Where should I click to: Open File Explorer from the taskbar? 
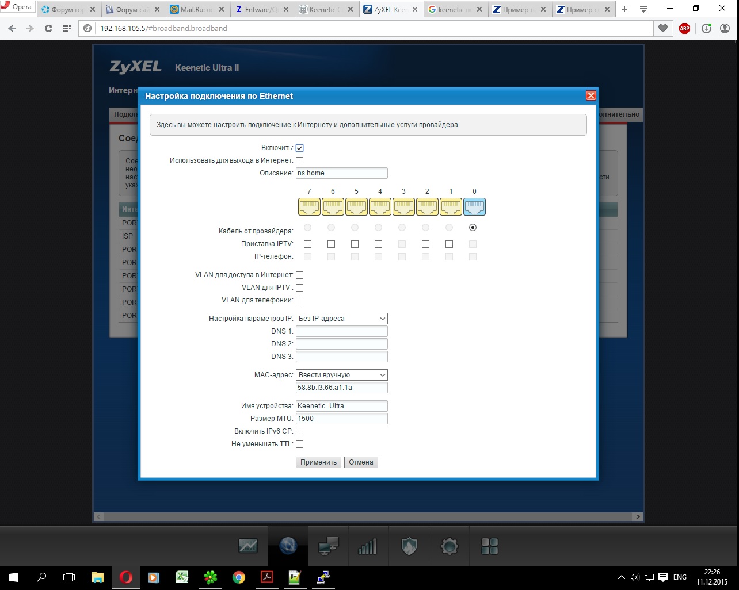pos(97,577)
